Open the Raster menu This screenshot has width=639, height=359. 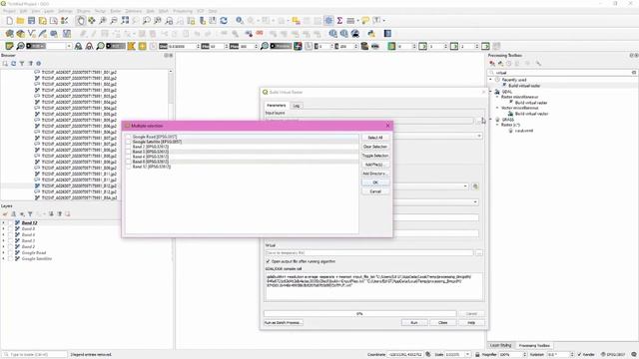coord(116,11)
